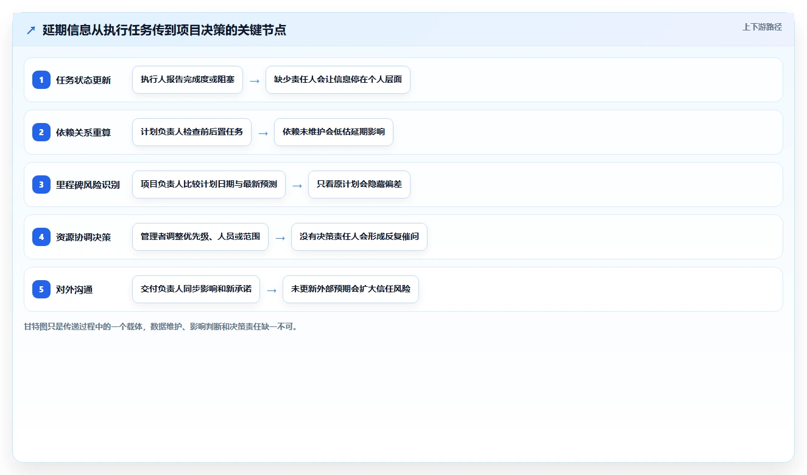Click the 依赖关系重算 step label
This screenshot has height=475, width=807.
click(x=83, y=132)
